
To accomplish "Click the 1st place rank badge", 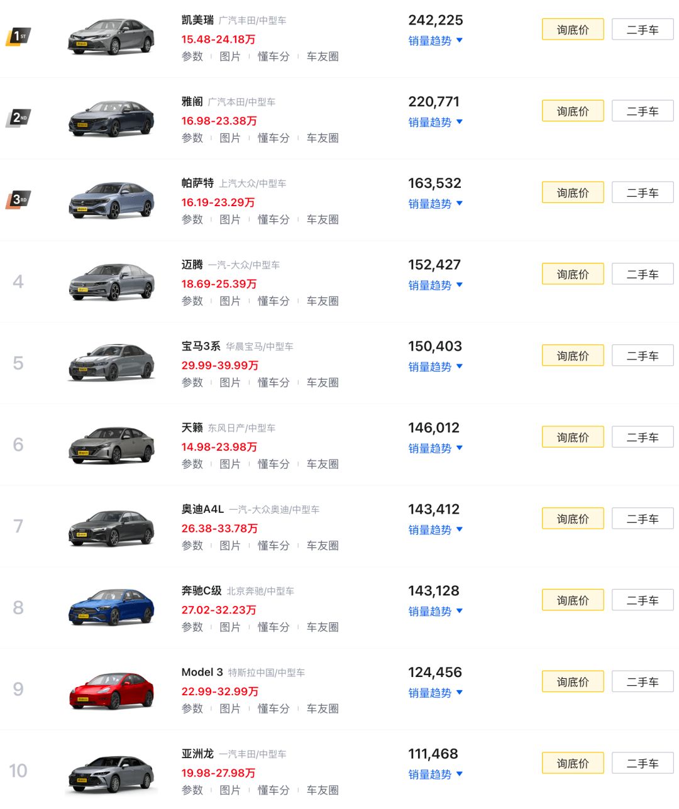I will 18,36.
